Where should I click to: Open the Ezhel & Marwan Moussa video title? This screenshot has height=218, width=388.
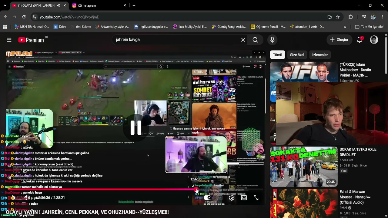pyautogui.click(x=355, y=197)
